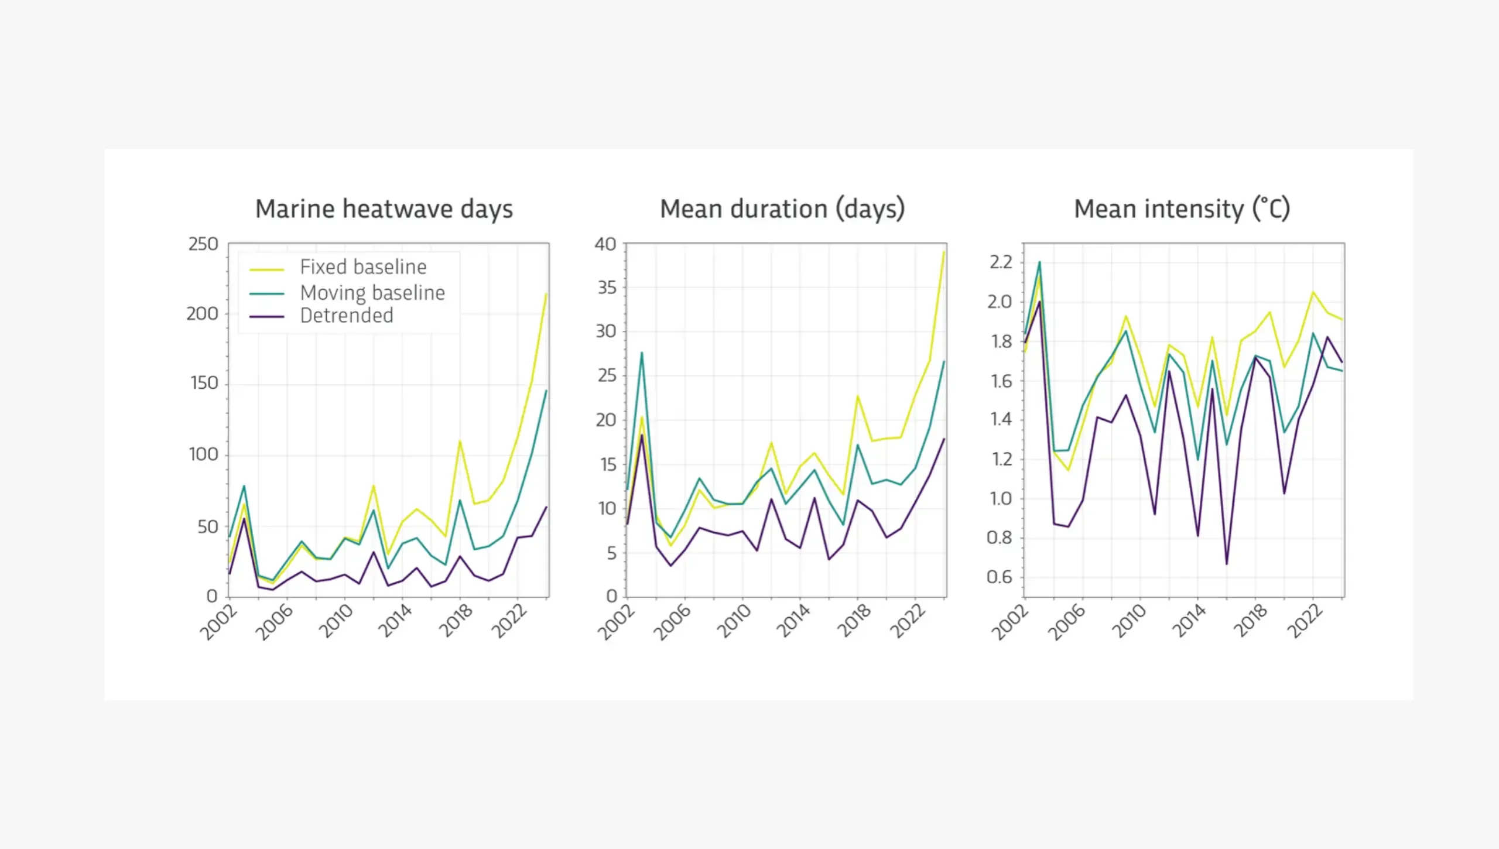Click the 2010 x-axis label on heatwave days chart

pos(336,621)
